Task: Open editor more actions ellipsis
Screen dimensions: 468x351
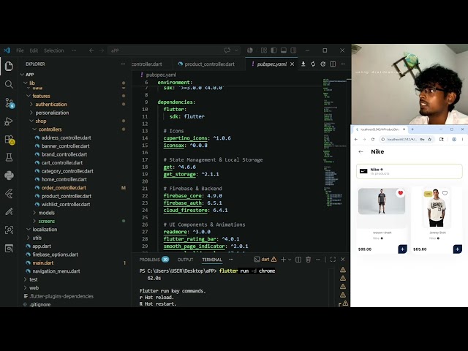Action: tap(343, 64)
